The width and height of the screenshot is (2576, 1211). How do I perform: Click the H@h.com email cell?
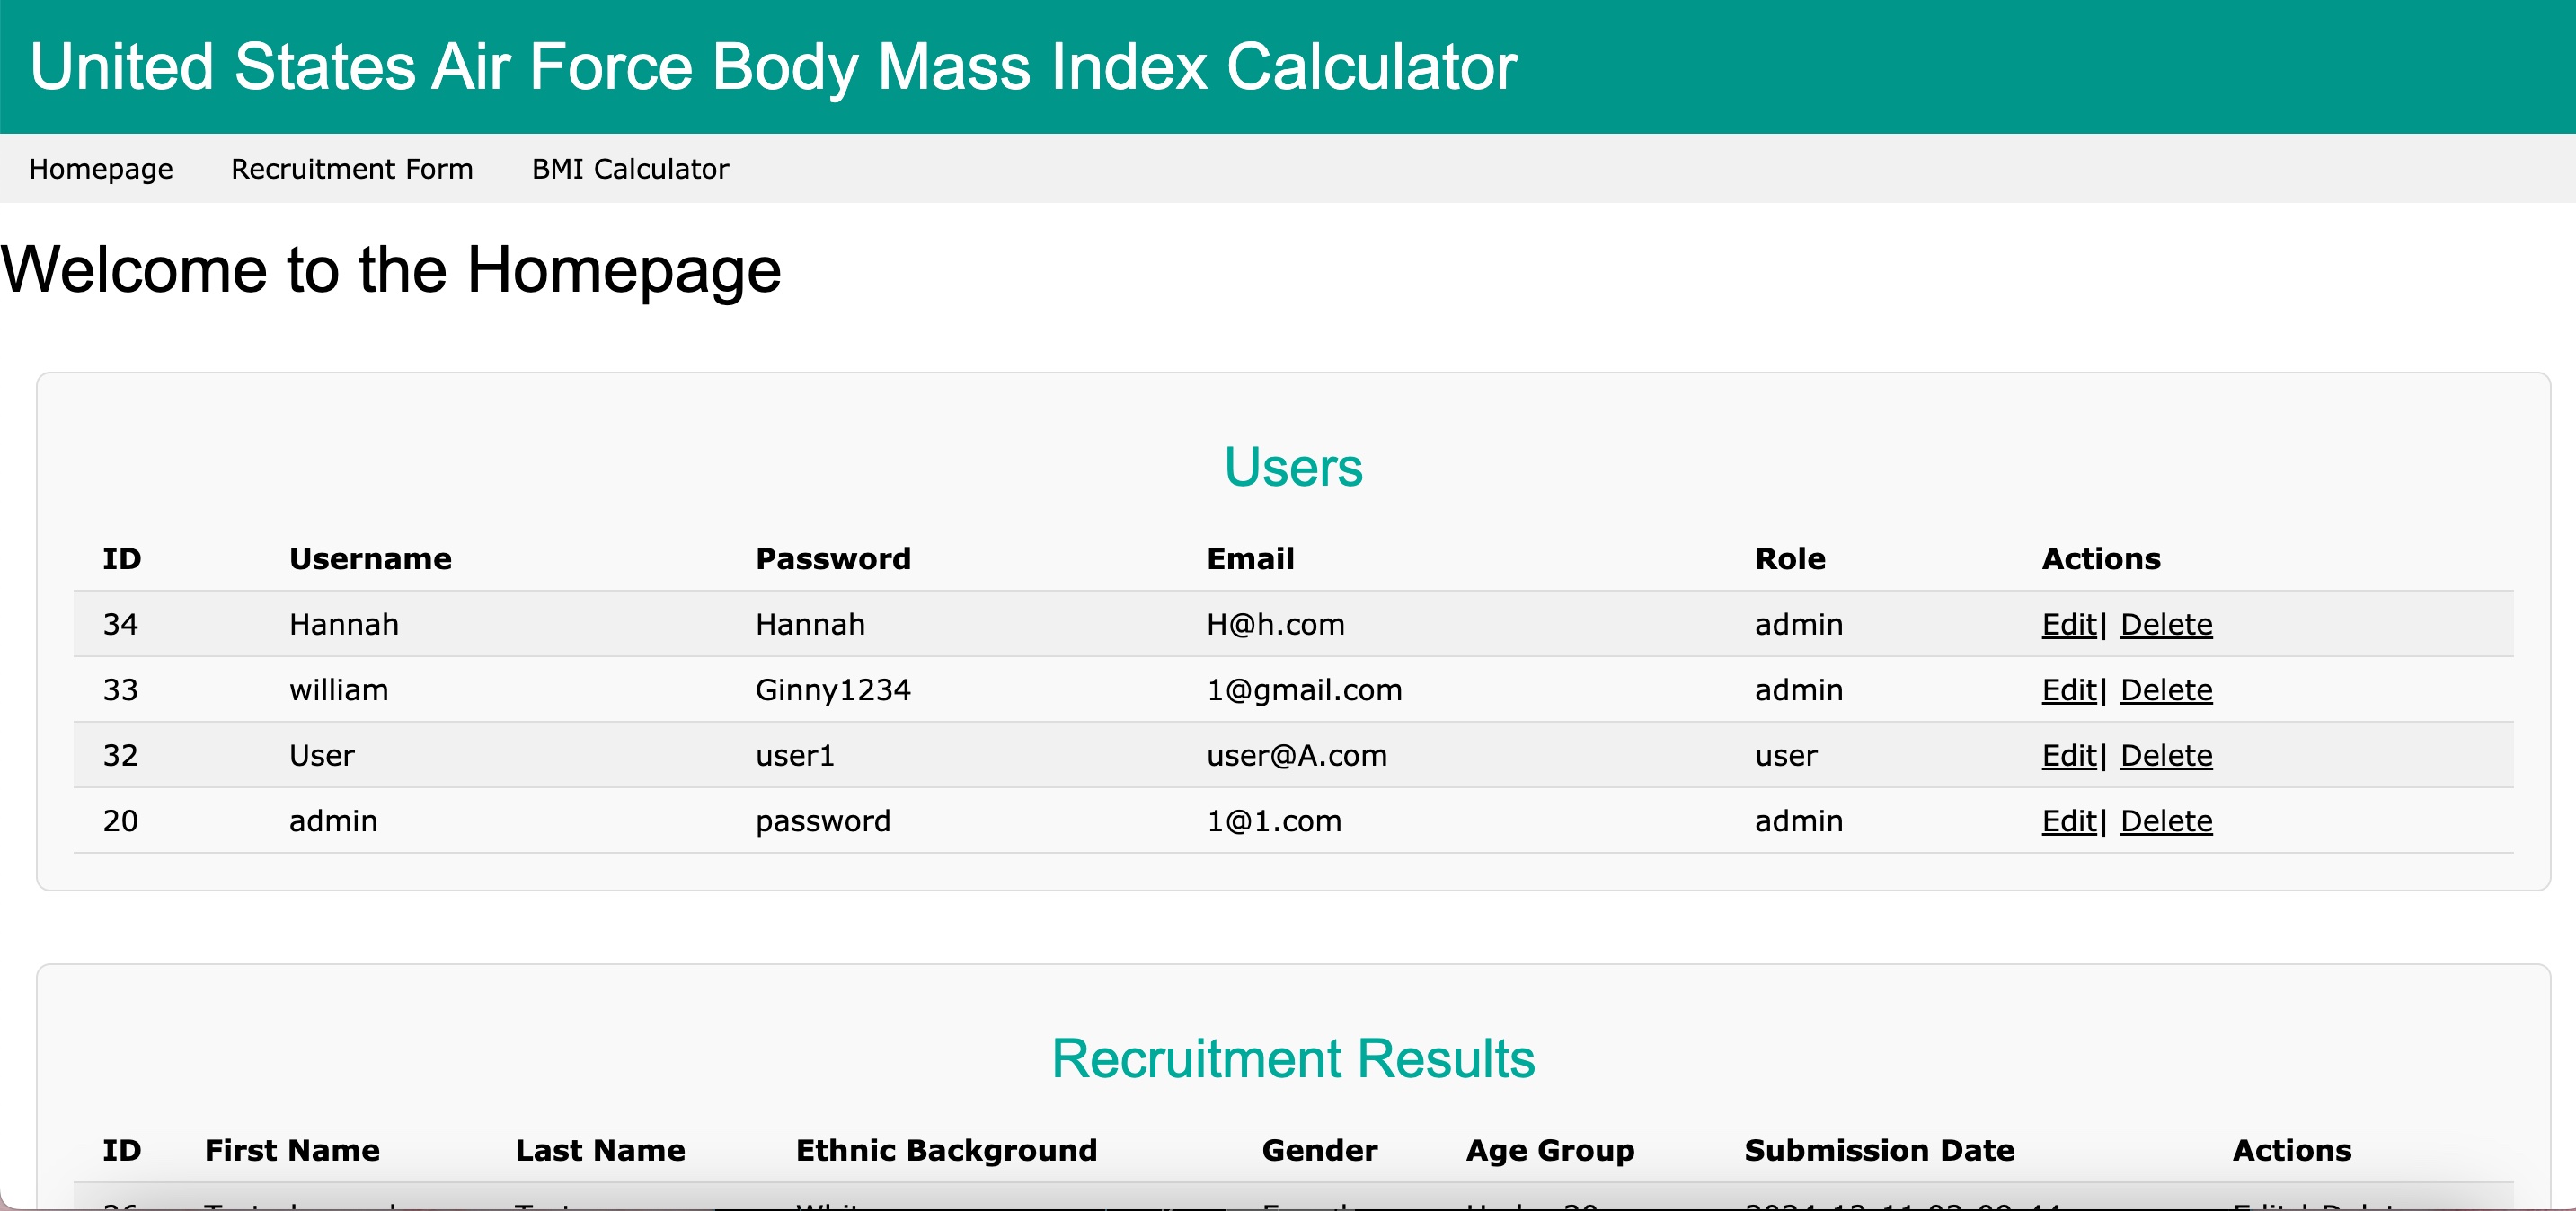coord(1275,625)
